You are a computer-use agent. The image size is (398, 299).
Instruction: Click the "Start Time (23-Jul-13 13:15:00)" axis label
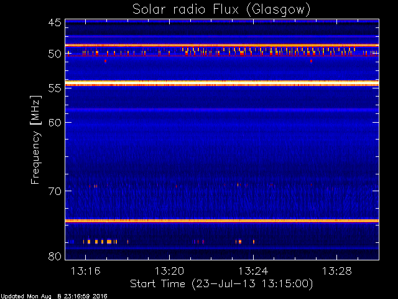221,284
